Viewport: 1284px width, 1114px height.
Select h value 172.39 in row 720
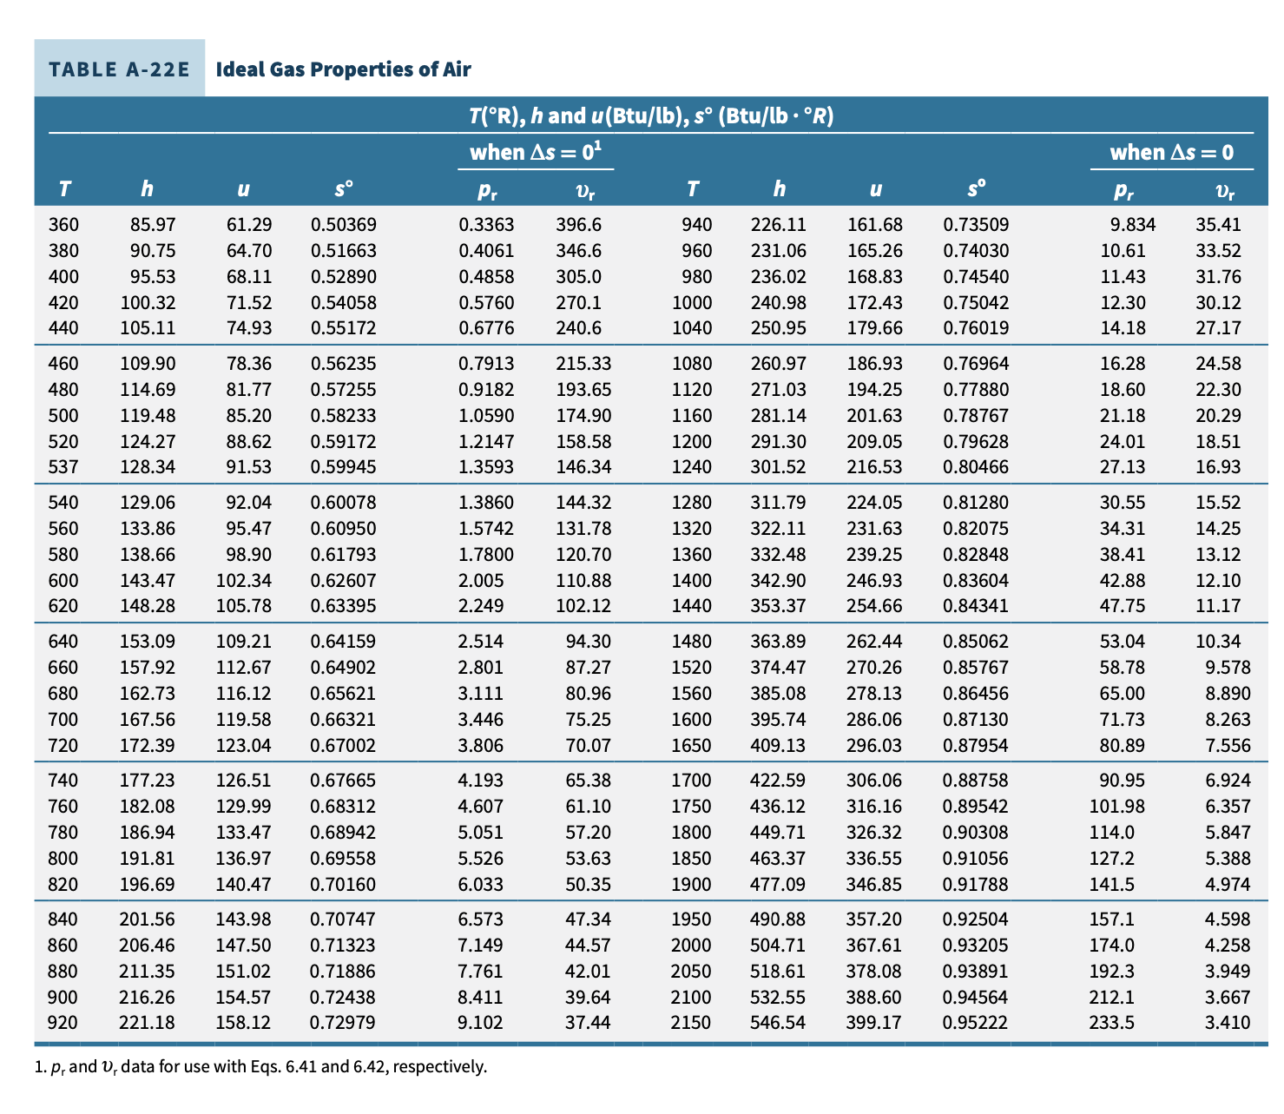tap(148, 746)
